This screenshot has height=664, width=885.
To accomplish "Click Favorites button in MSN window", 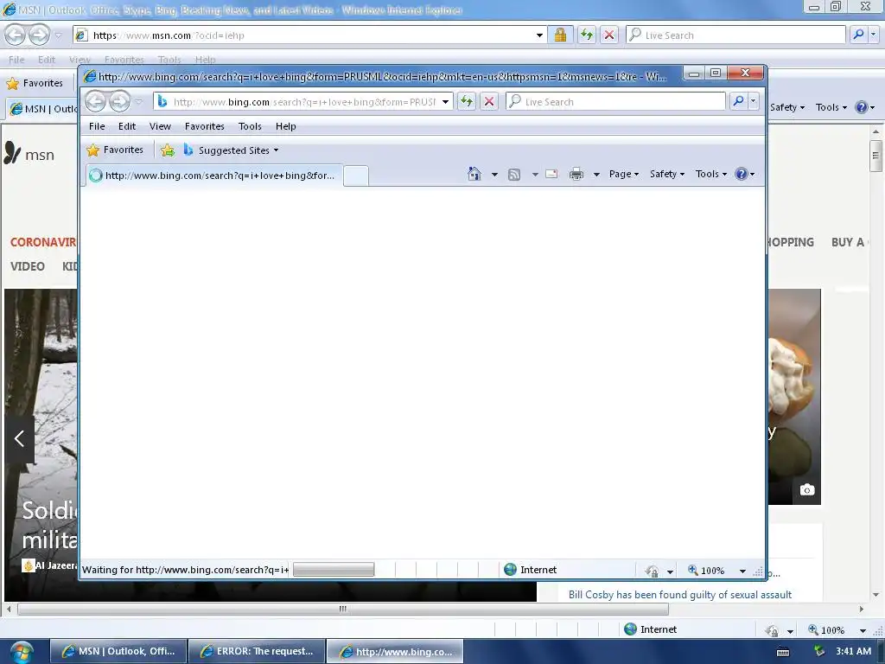I will (x=35, y=83).
